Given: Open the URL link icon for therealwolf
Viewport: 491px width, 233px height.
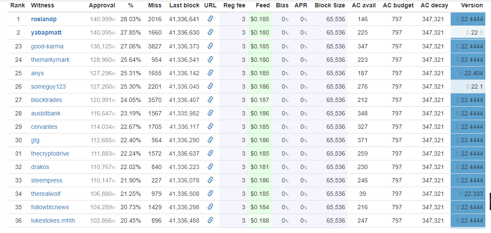Looking at the screenshot, I should [x=210, y=194].
